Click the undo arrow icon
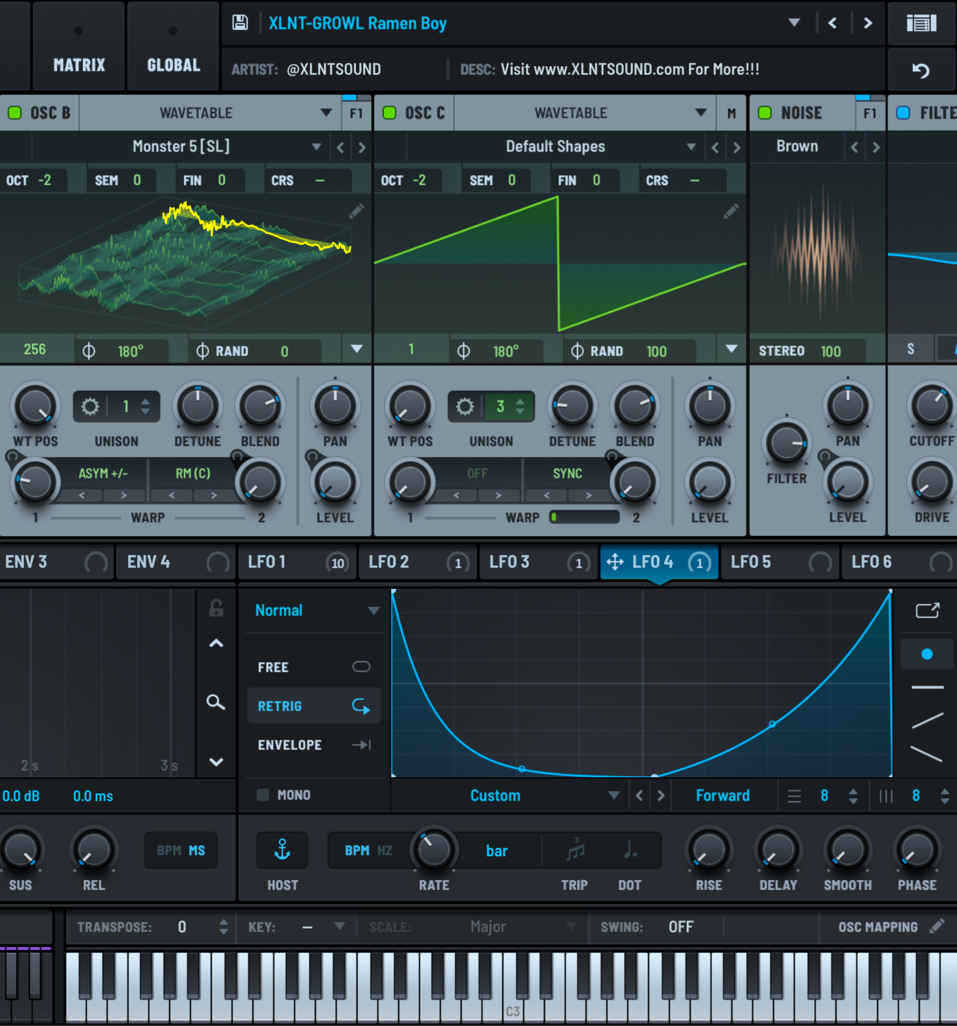 pyautogui.click(x=921, y=70)
